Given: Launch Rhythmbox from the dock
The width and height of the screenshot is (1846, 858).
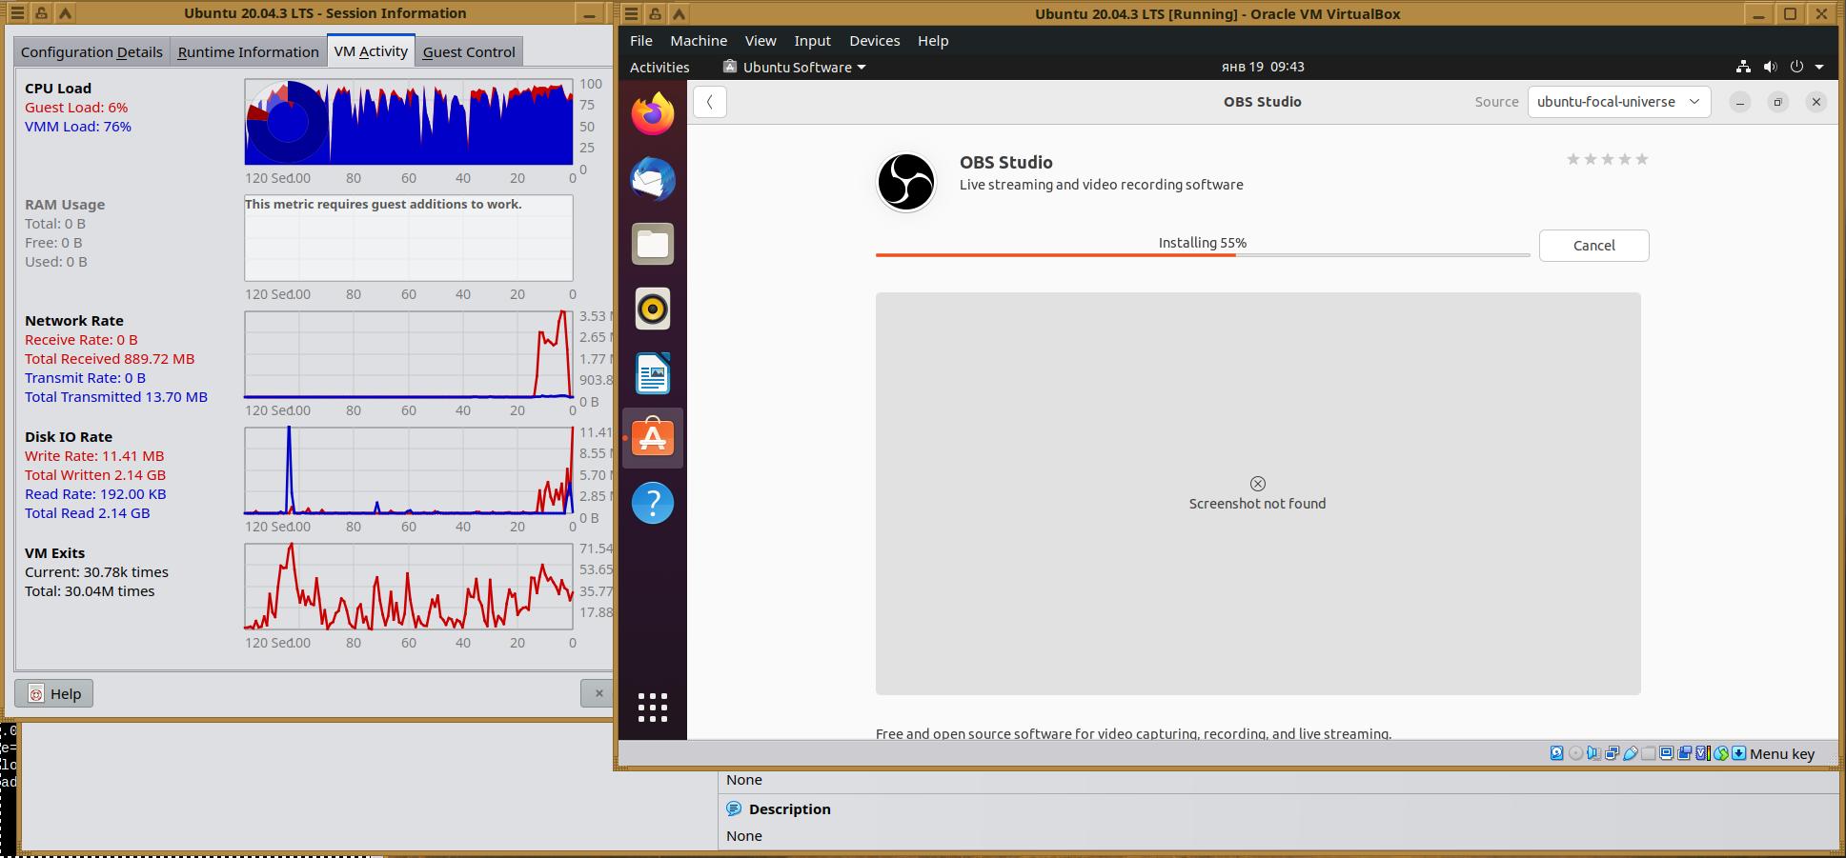Looking at the screenshot, I should pyautogui.click(x=653, y=309).
